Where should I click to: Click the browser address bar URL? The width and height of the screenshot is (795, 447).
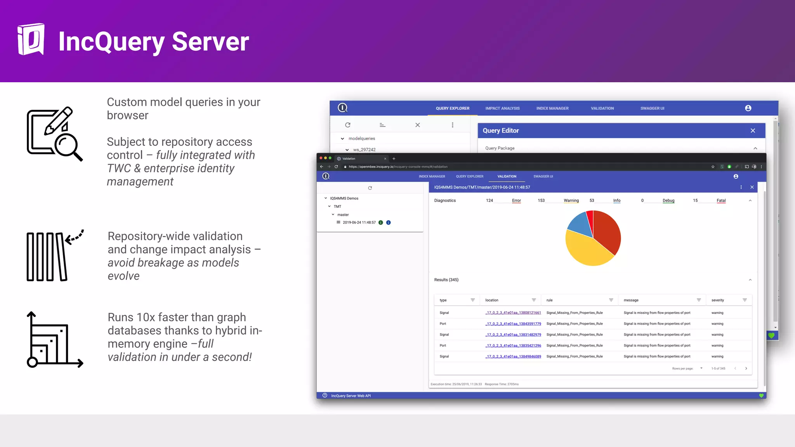tap(398, 166)
